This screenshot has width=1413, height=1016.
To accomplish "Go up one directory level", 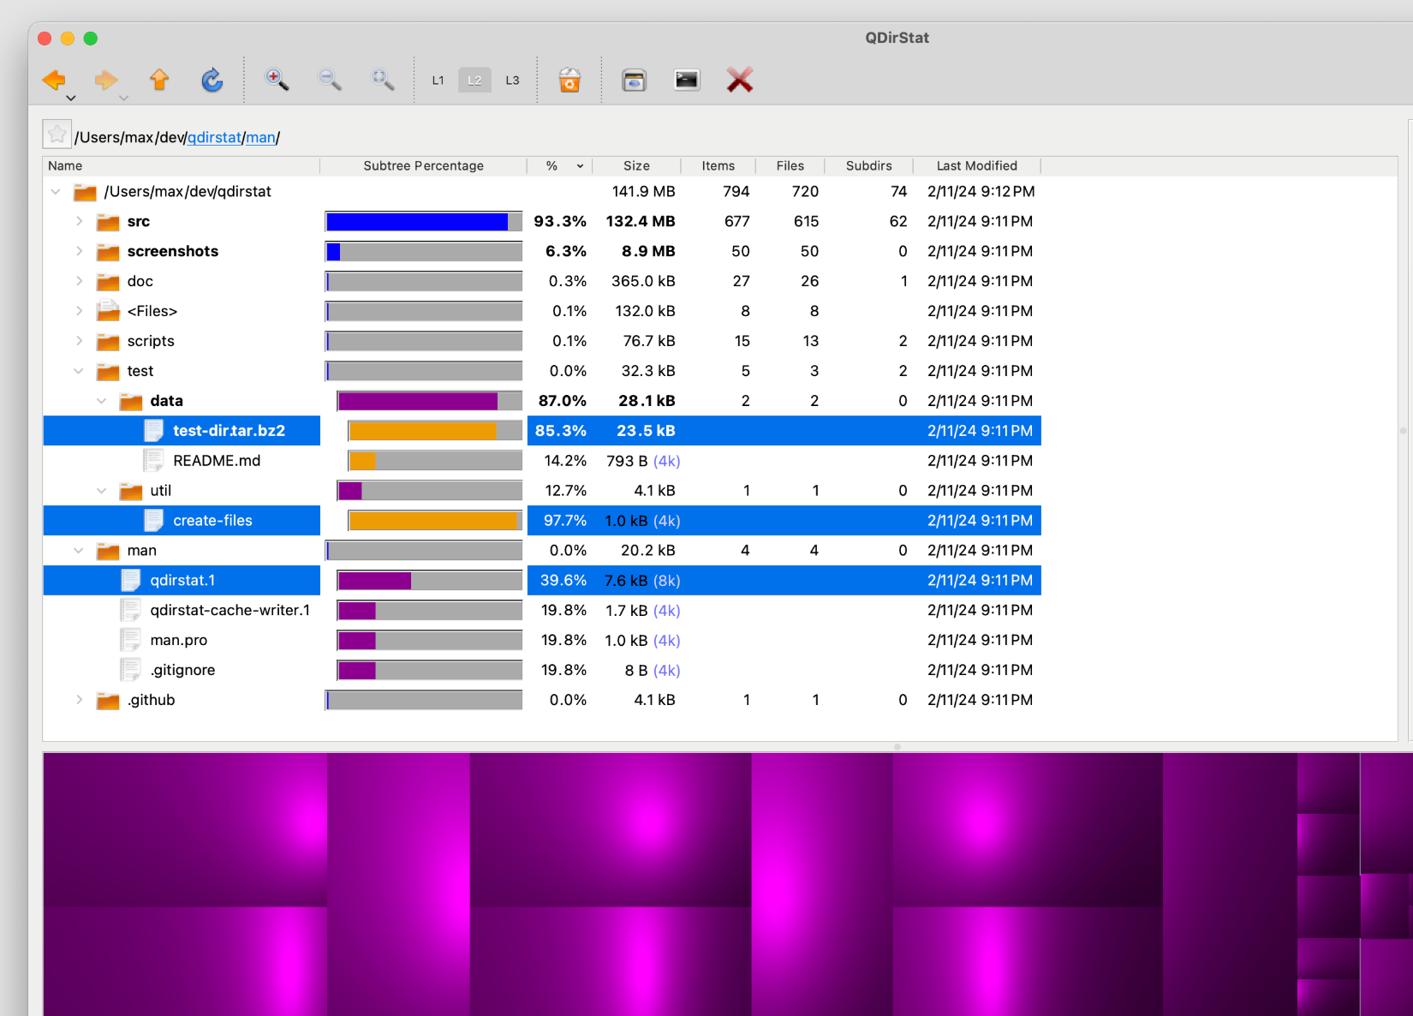I will coord(159,81).
